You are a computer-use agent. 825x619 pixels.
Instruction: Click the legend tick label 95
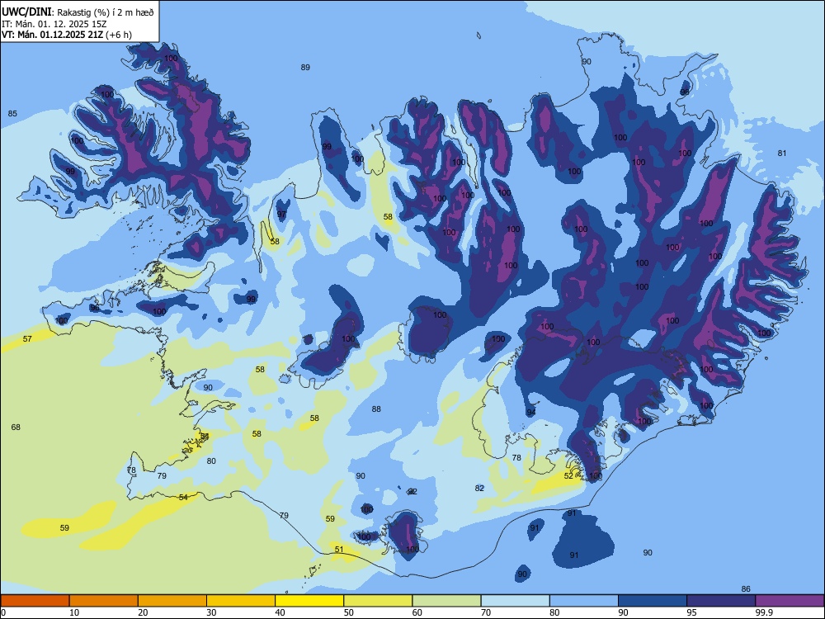click(x=692, y=612)
